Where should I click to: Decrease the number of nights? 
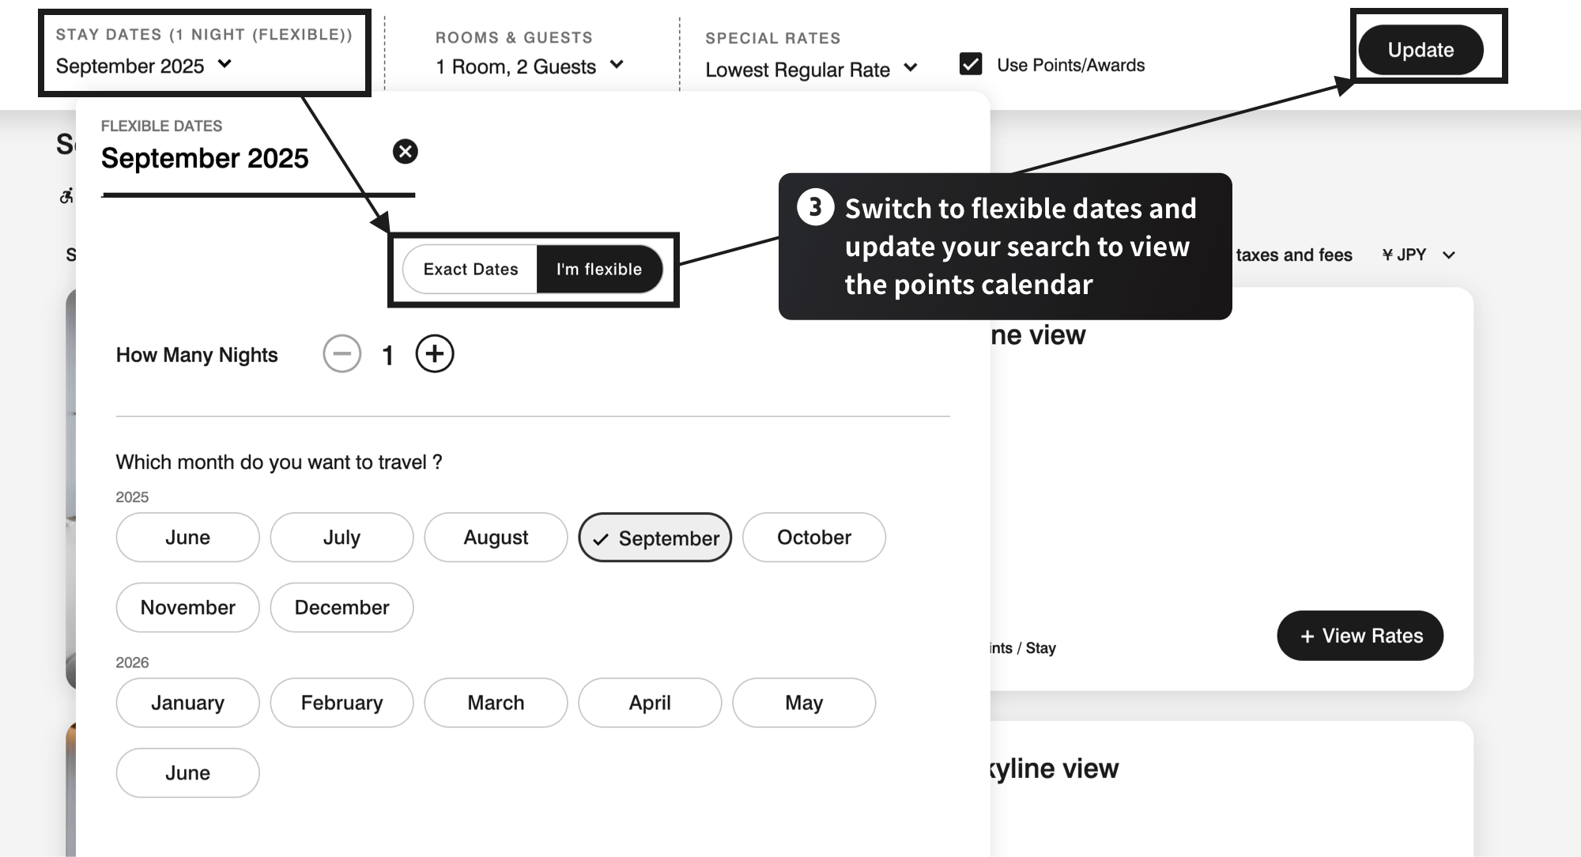(x=341, y=354)
